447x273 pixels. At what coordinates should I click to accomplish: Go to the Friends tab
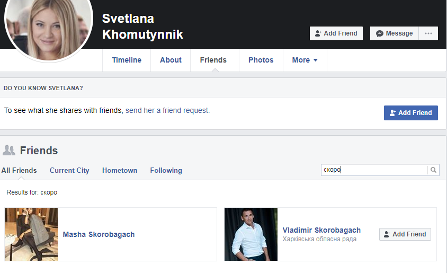tap(213, 60)
